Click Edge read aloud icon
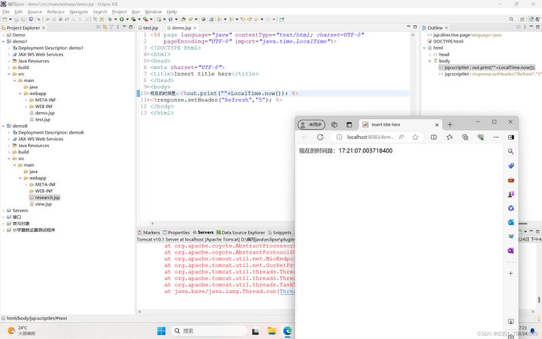Viewport: 542px width, 339px height. click(x=401, y=137)
